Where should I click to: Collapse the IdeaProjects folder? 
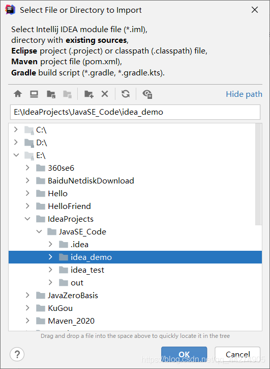tap(27, 219)
